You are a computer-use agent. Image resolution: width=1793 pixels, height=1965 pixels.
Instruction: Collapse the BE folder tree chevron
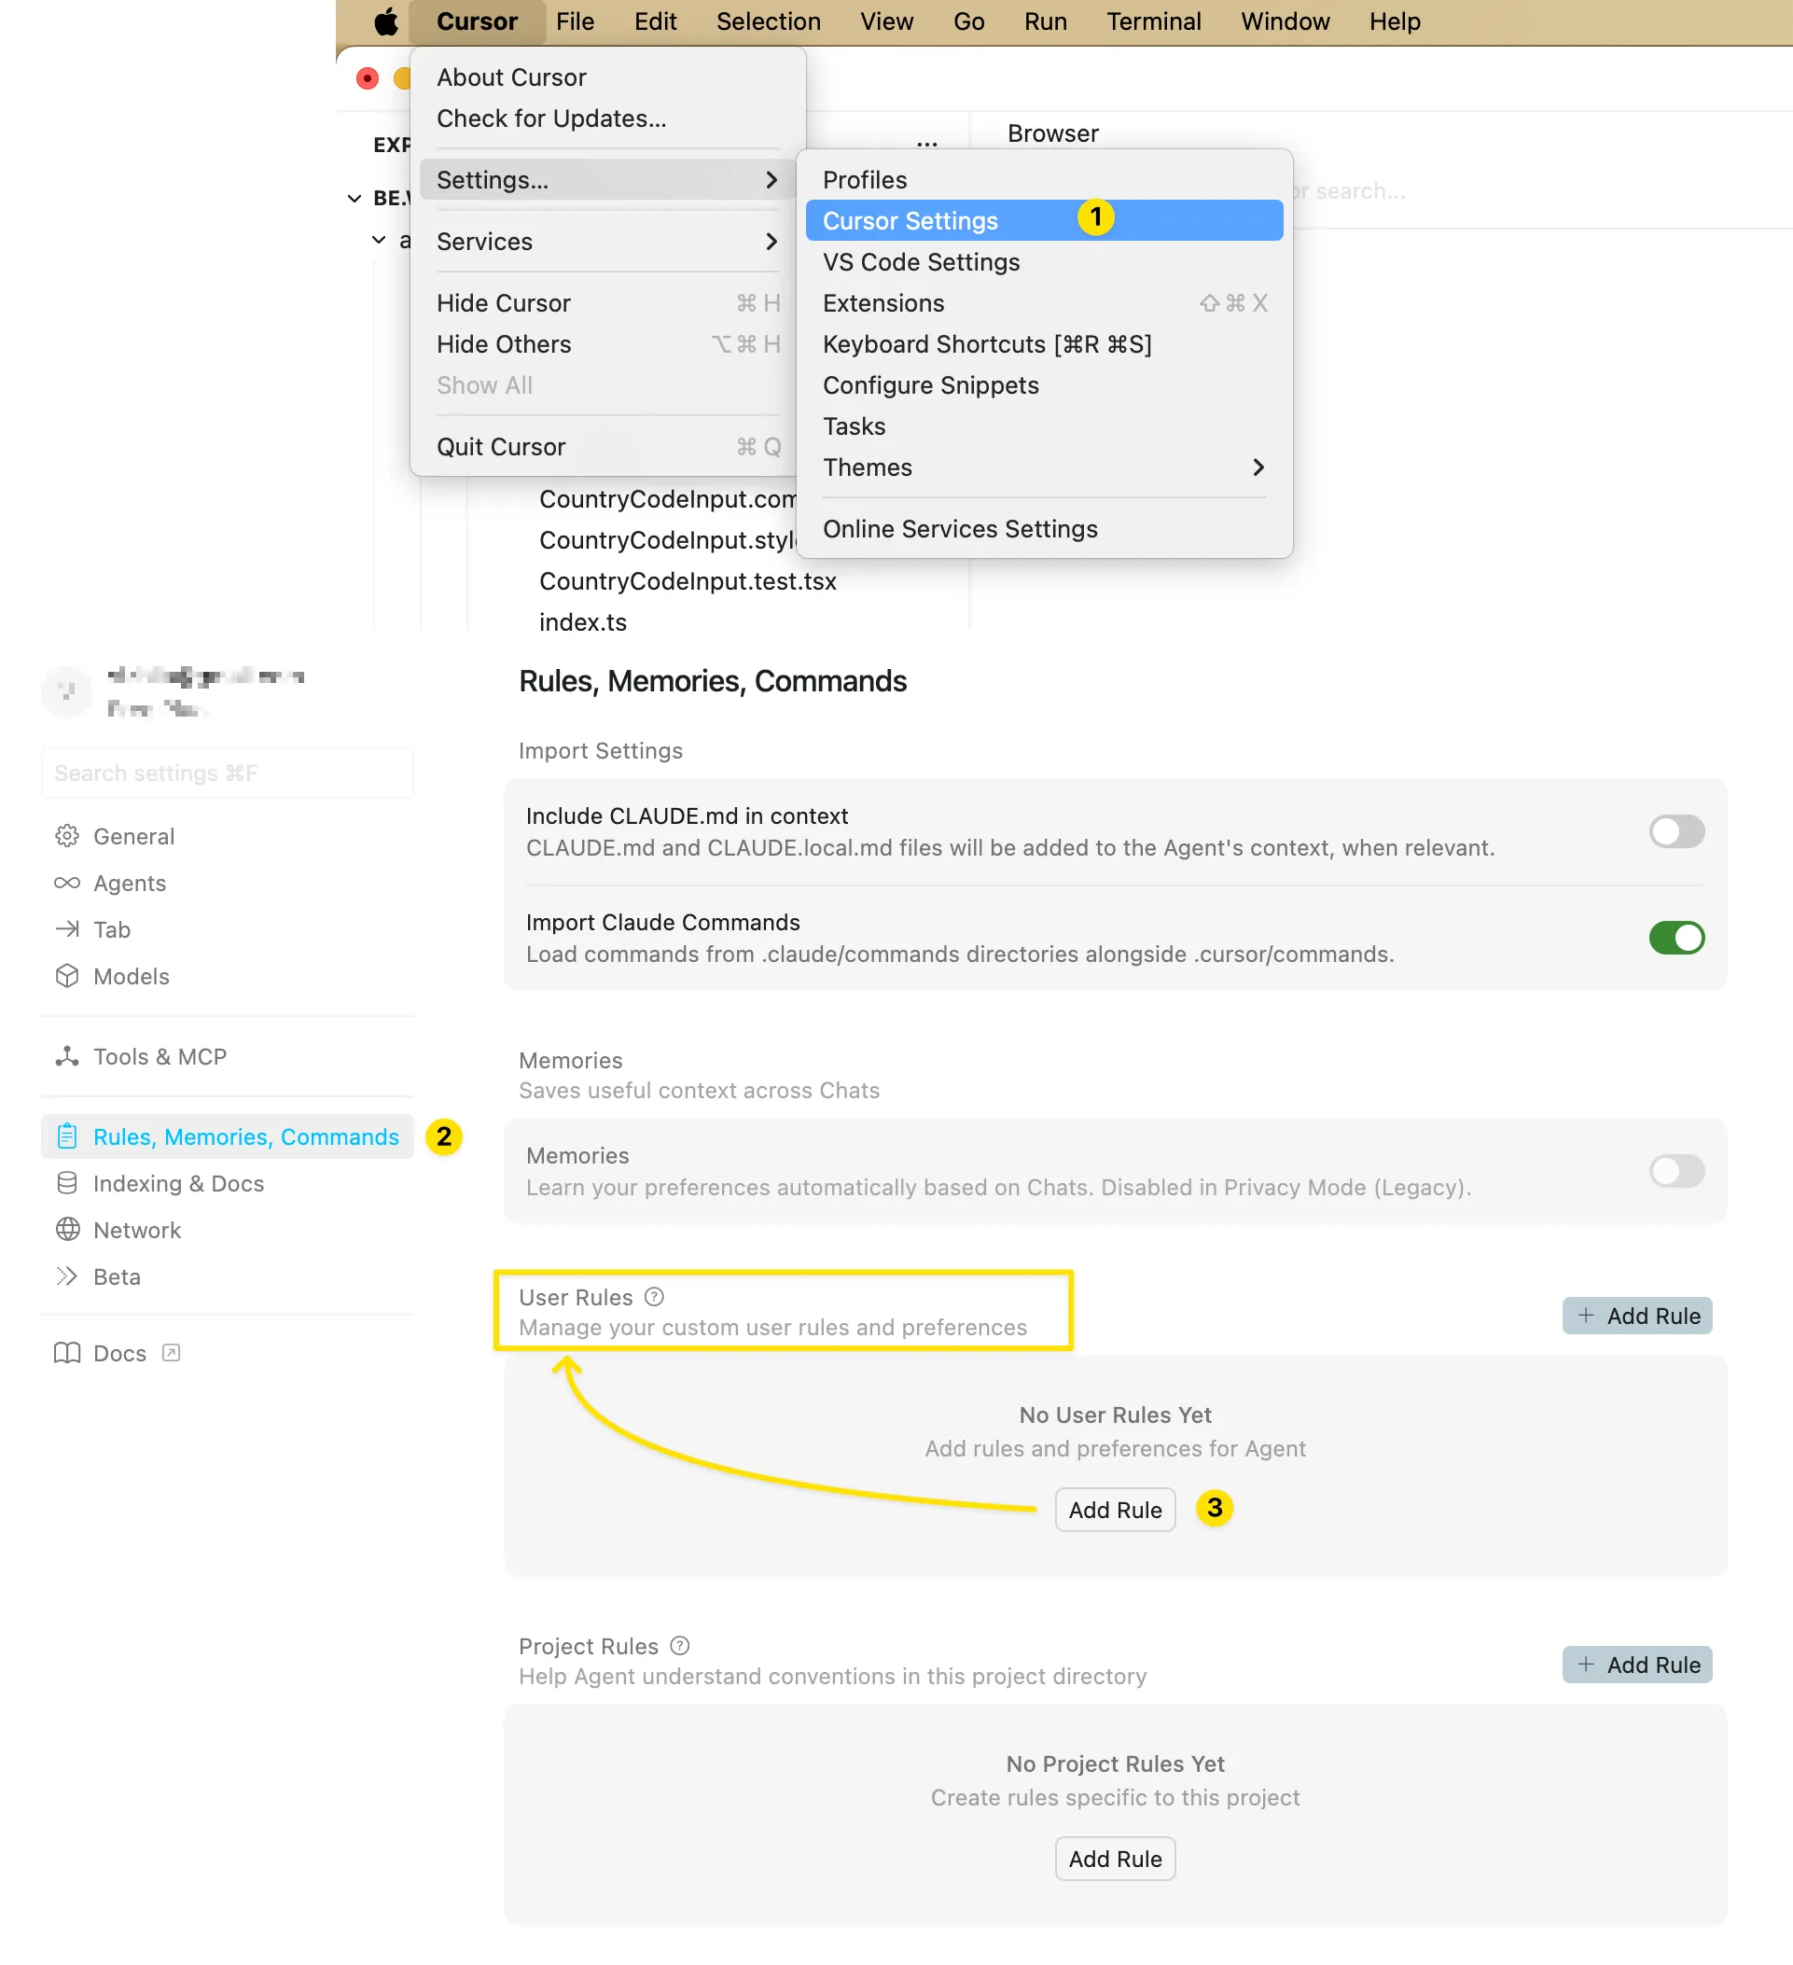click(x=354, y=199)
